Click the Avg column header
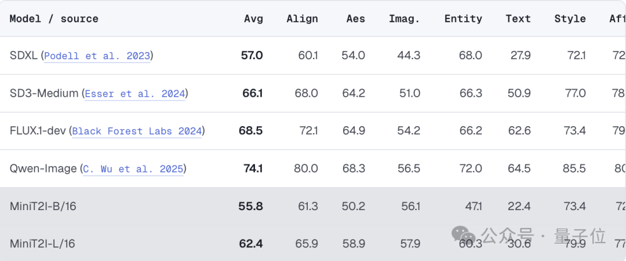The height and width of the screenshot is (261, 626). (253, 19)
